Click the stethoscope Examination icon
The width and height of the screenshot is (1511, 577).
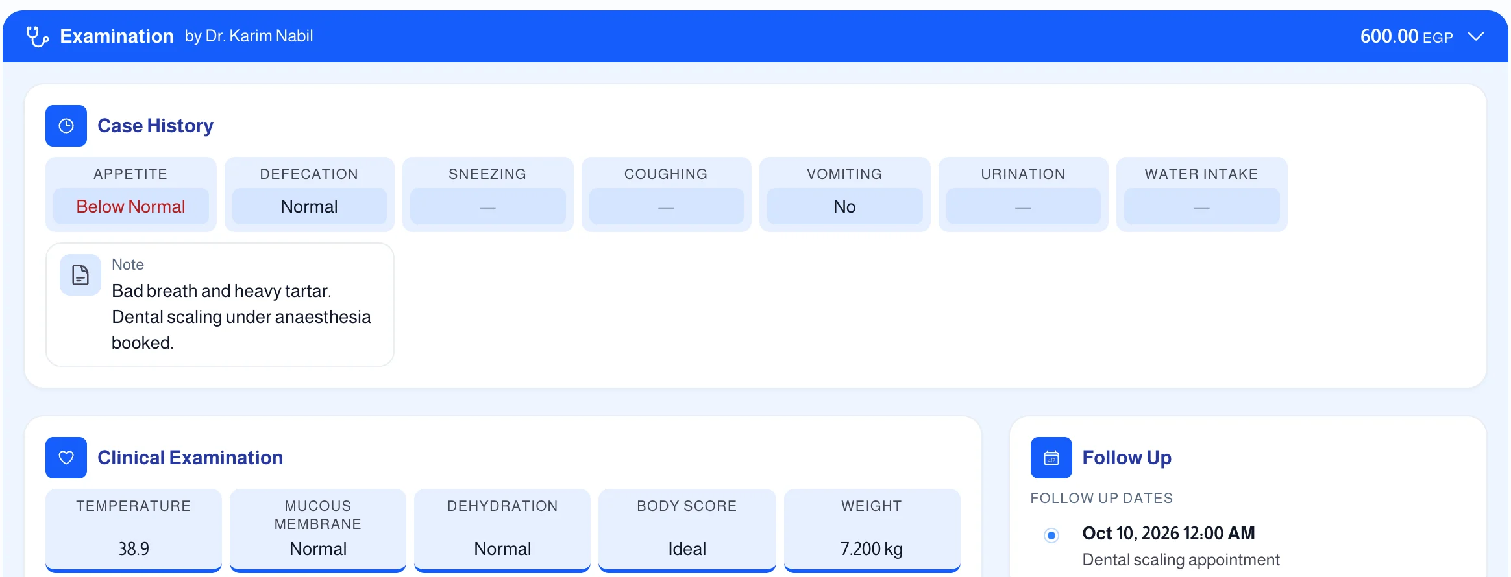38,36
